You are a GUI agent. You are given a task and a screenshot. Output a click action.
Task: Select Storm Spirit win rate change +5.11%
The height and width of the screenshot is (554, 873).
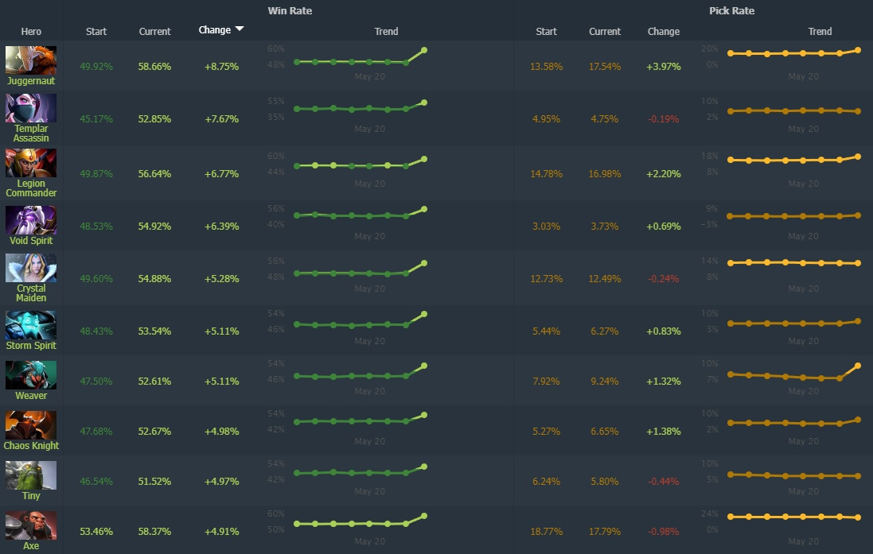click(221, 331)
